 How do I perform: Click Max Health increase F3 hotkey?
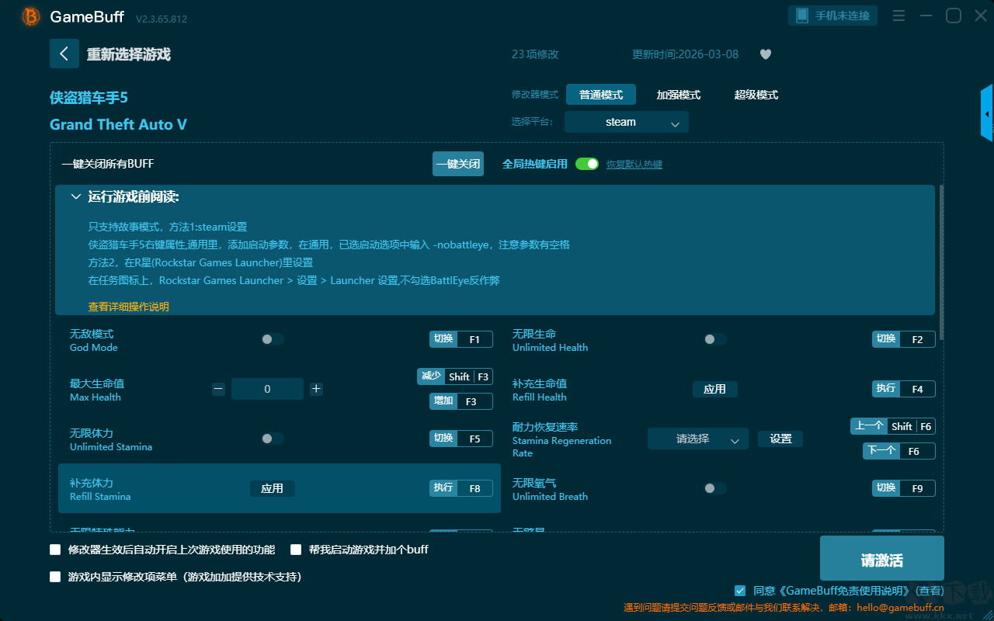coord(461,401)
